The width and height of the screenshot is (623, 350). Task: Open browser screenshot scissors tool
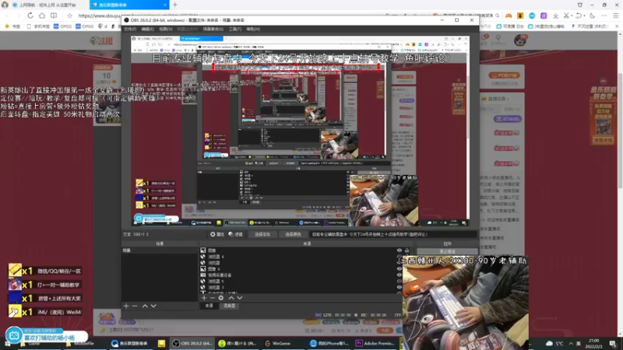[567, 16]
